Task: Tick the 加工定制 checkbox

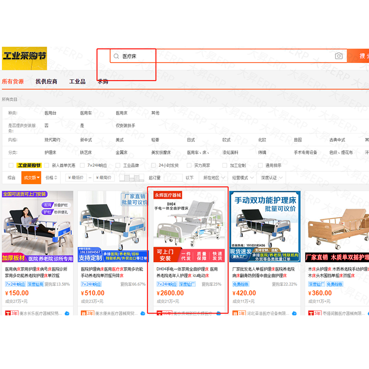Action: (x=225, y=165)
